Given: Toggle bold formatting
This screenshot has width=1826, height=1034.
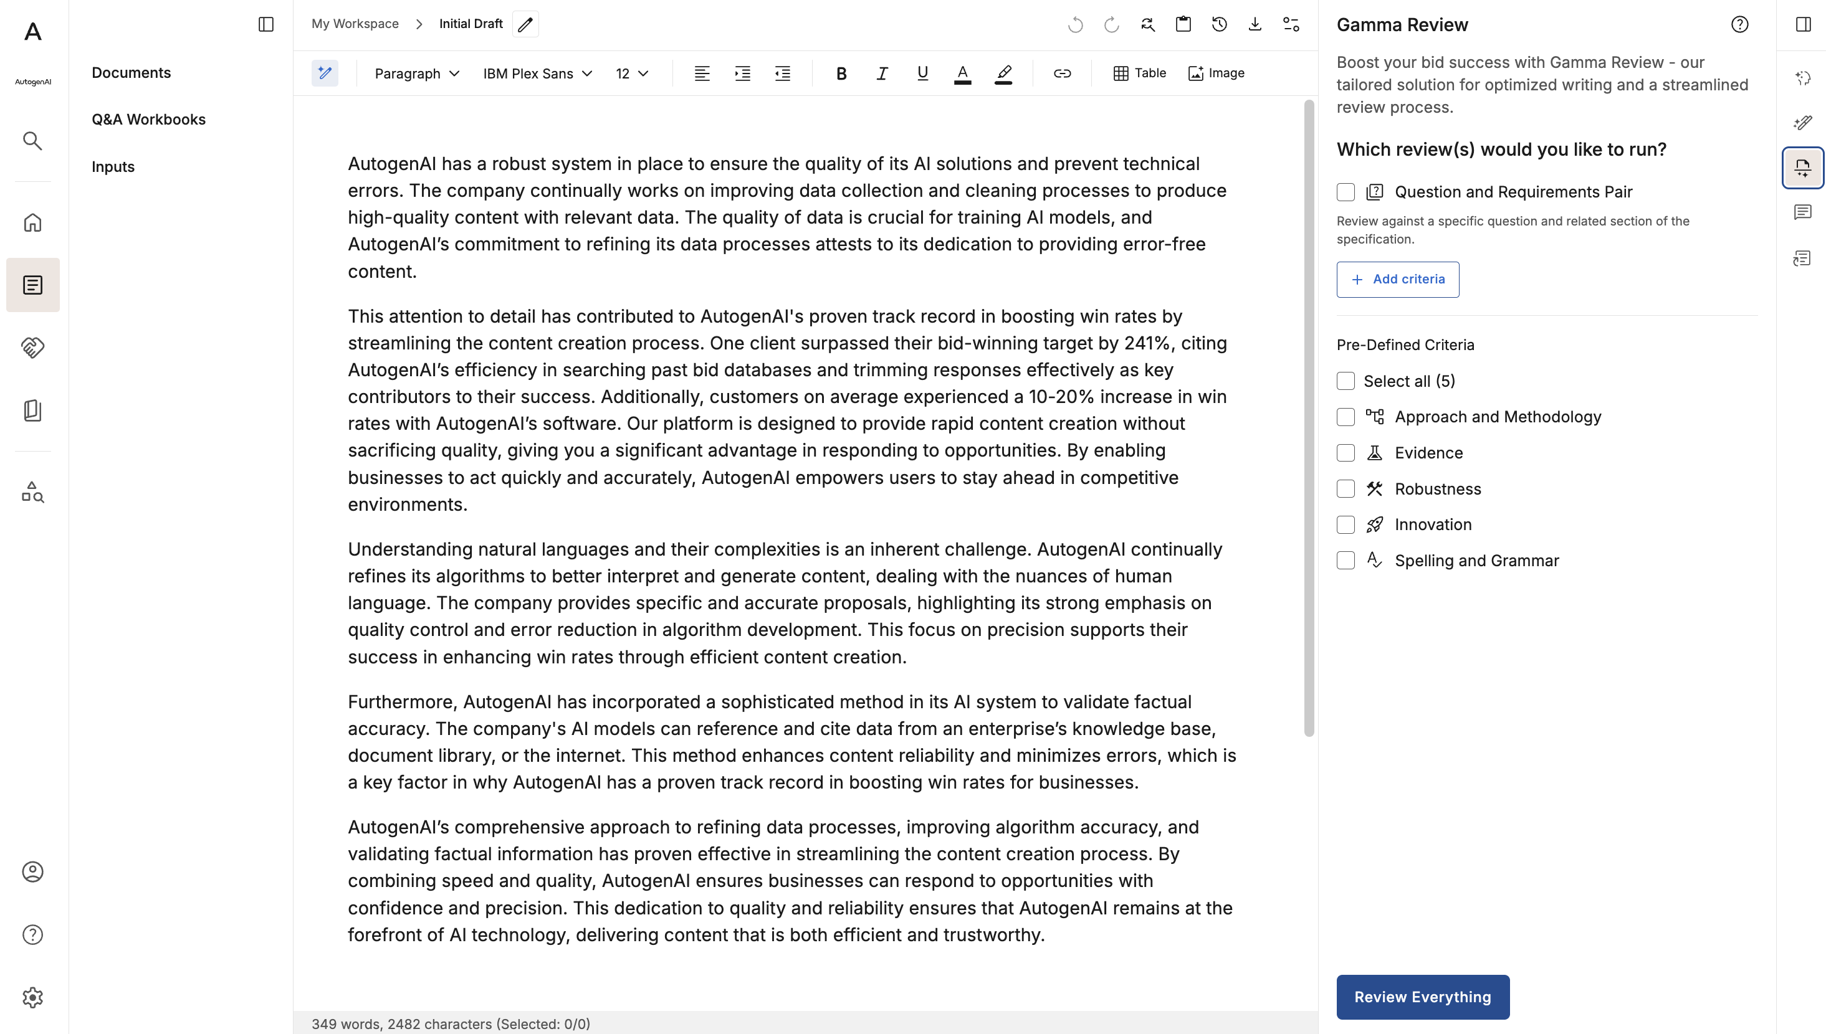Looking at the screenshot, I should click(841, 73).
